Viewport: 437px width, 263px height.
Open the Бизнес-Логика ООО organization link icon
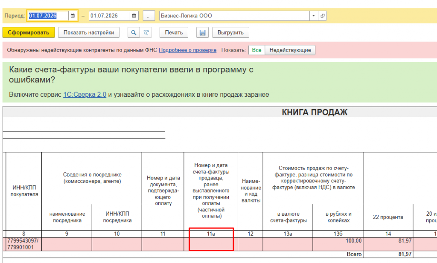[x=323, y=16]
